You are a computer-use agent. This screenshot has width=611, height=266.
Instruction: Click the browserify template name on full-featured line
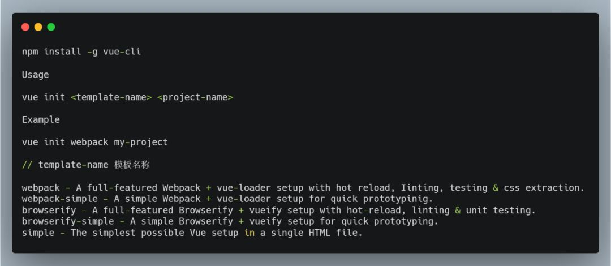49,211
